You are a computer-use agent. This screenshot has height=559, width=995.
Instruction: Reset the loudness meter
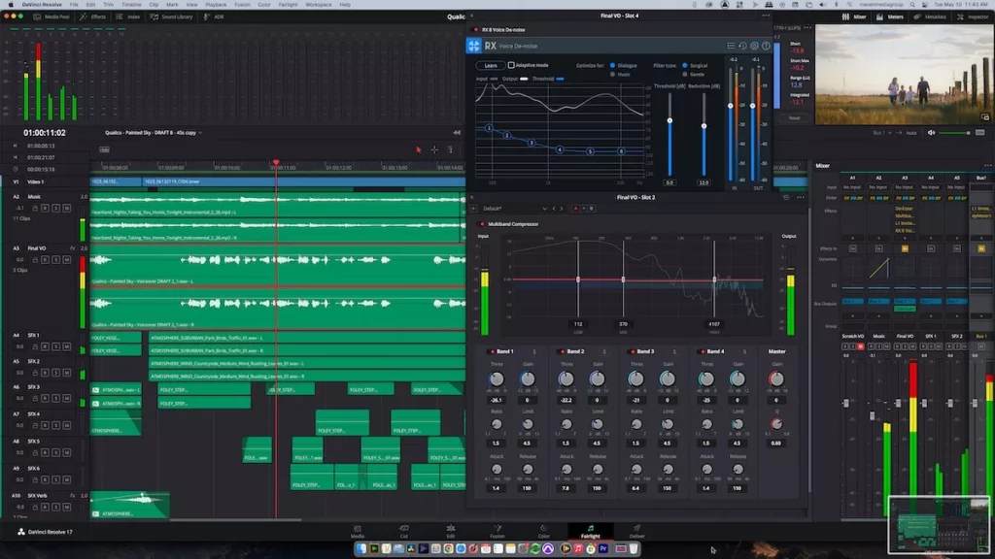point(795,117)
